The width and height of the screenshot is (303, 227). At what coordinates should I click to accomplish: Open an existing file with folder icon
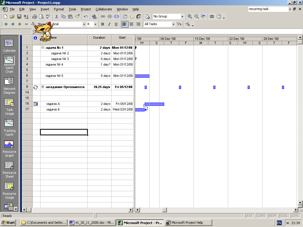pyautogui.click(x=12, y=17)
